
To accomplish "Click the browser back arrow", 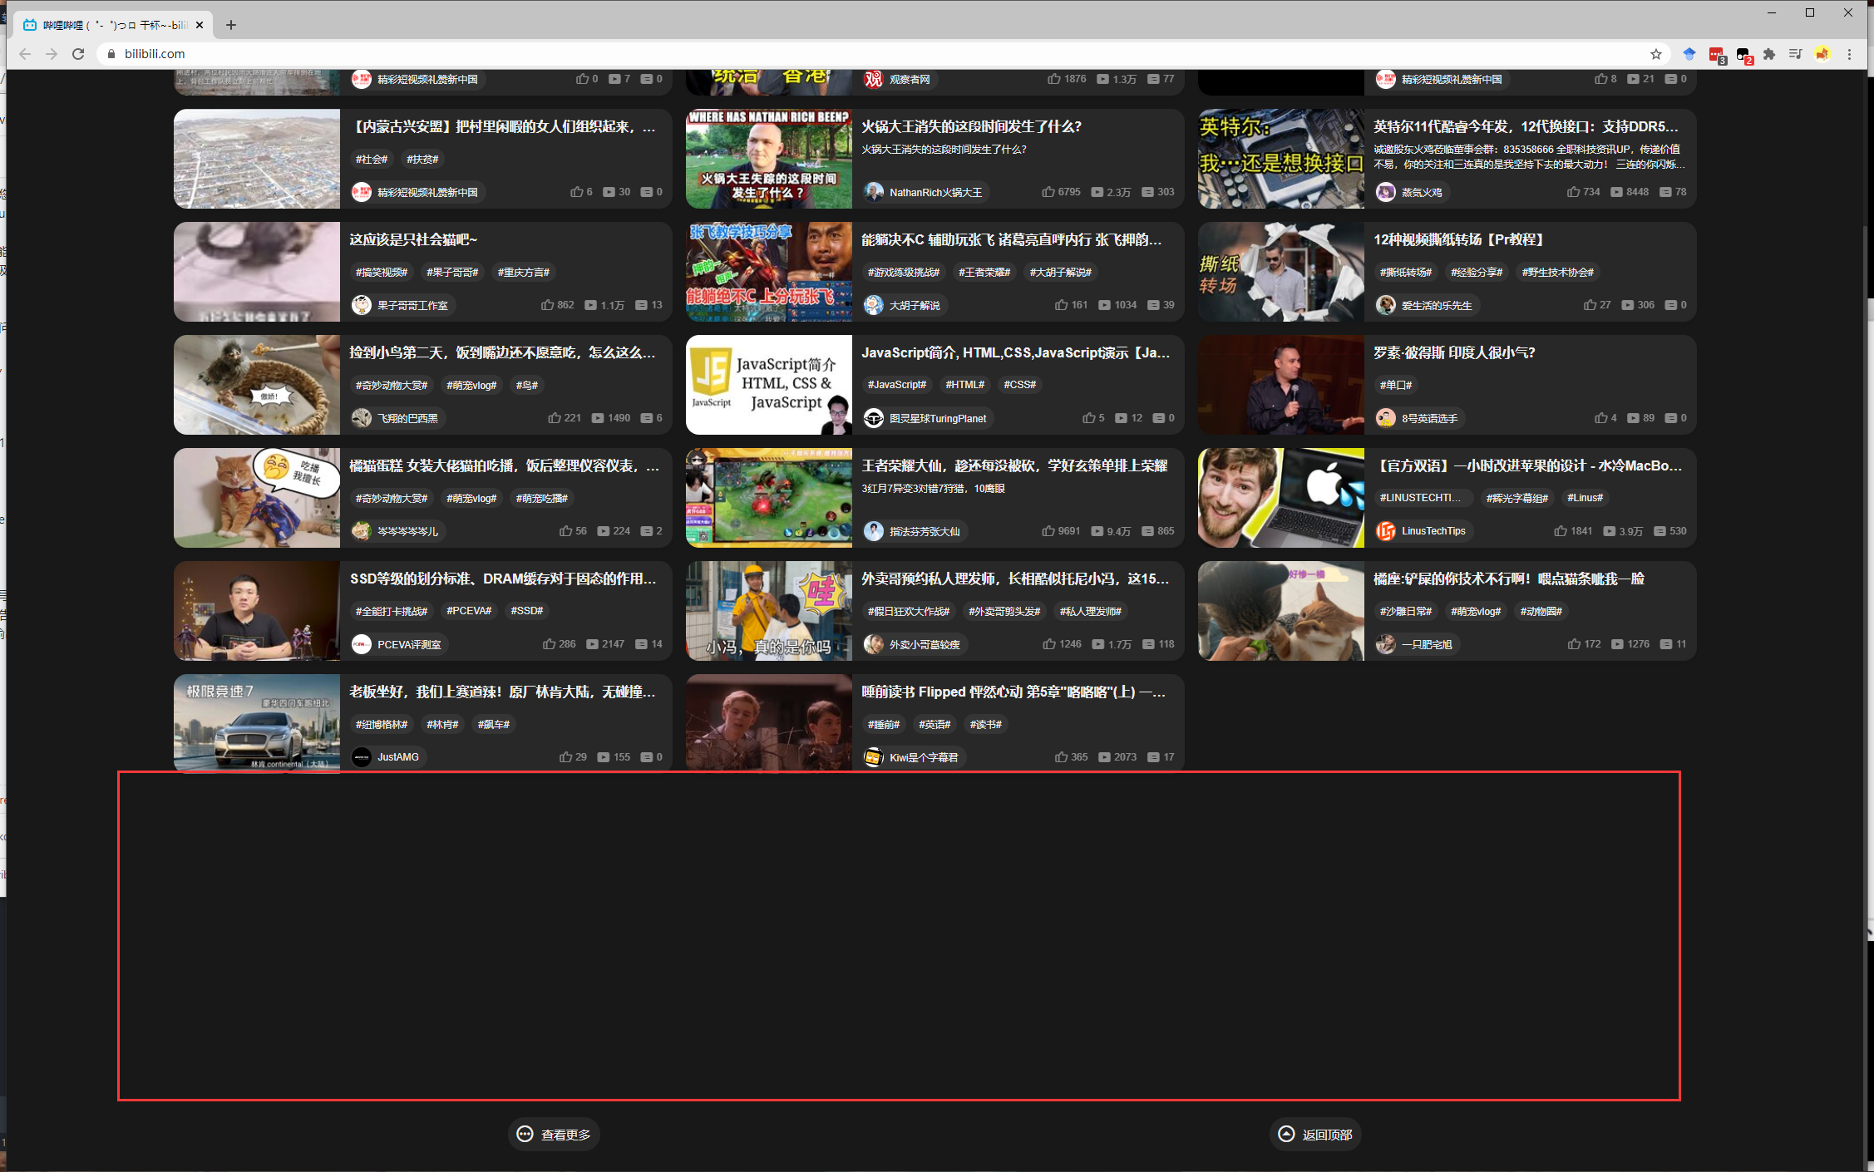I will 25,54.
